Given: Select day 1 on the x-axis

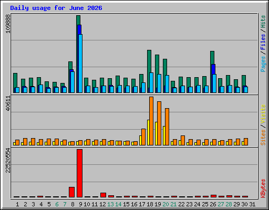Looking at the screenshot, I should [17, 204].
